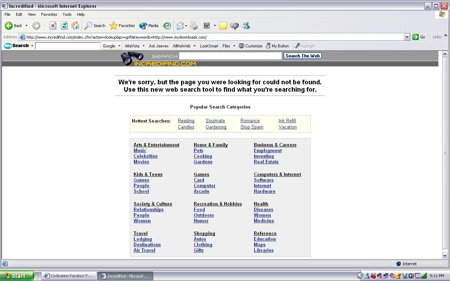Click the scrollbar down arrow
Image resolution: width=450 pixels, height=281 pixels.
(x=445, y=256)
